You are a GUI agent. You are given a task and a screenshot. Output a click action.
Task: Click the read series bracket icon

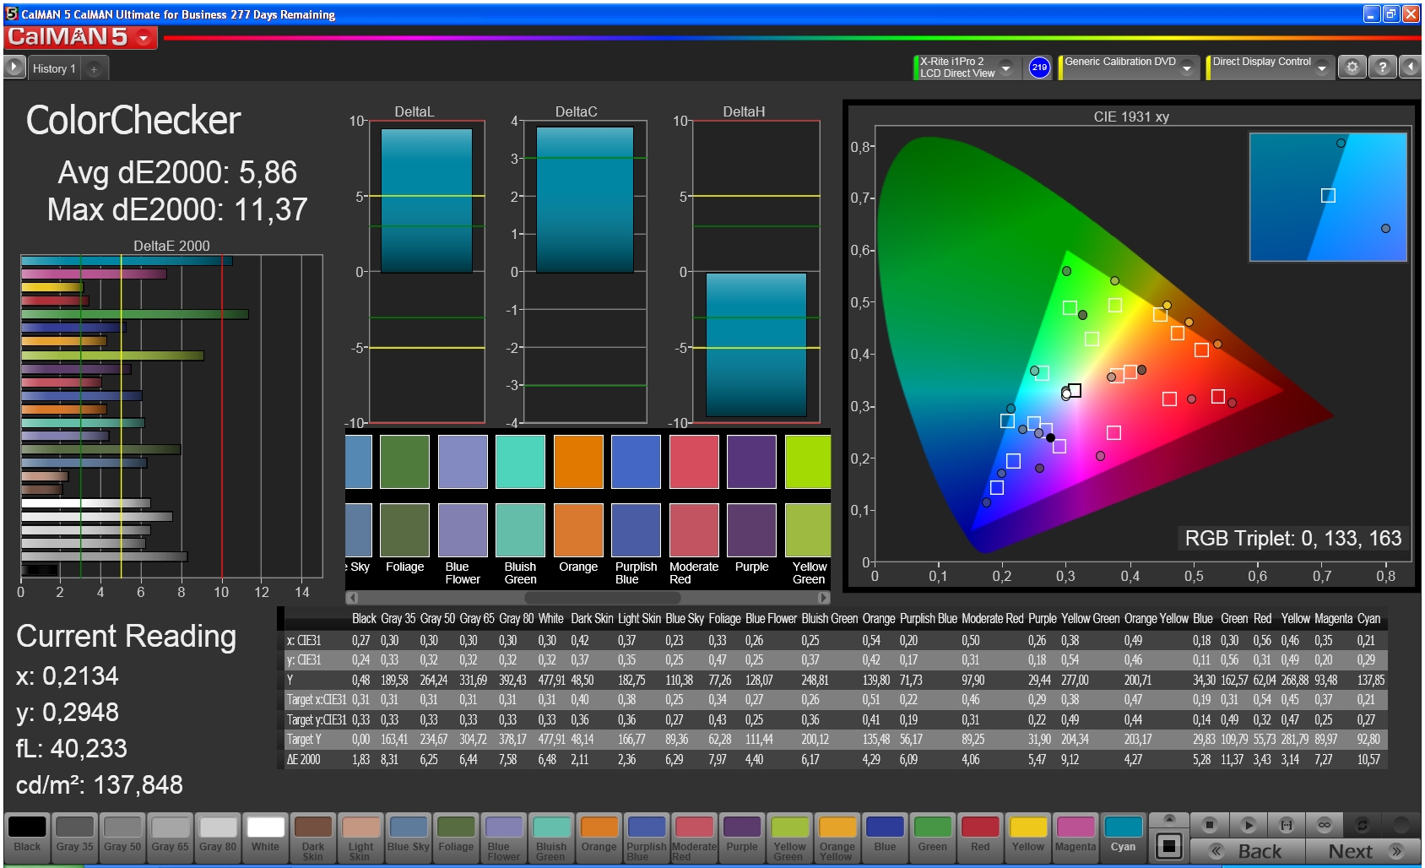(x=1286, y=825)
